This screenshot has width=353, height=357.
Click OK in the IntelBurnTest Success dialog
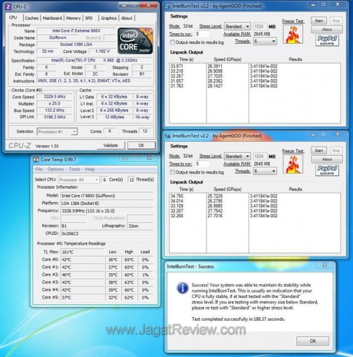[x=313, y=341]
